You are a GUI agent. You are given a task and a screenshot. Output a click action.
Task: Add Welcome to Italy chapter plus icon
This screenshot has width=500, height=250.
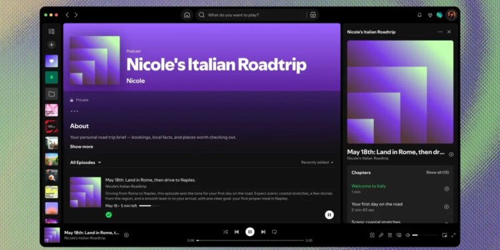pyautogui.click(x=447, y=189)
